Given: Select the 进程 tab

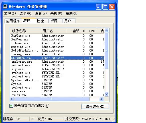Looking at the screenshot, I should 29,20.
